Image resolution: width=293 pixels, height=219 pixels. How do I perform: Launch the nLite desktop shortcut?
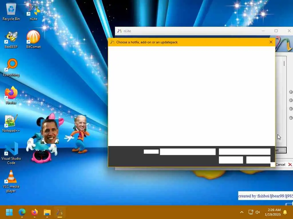click(33, 12)
